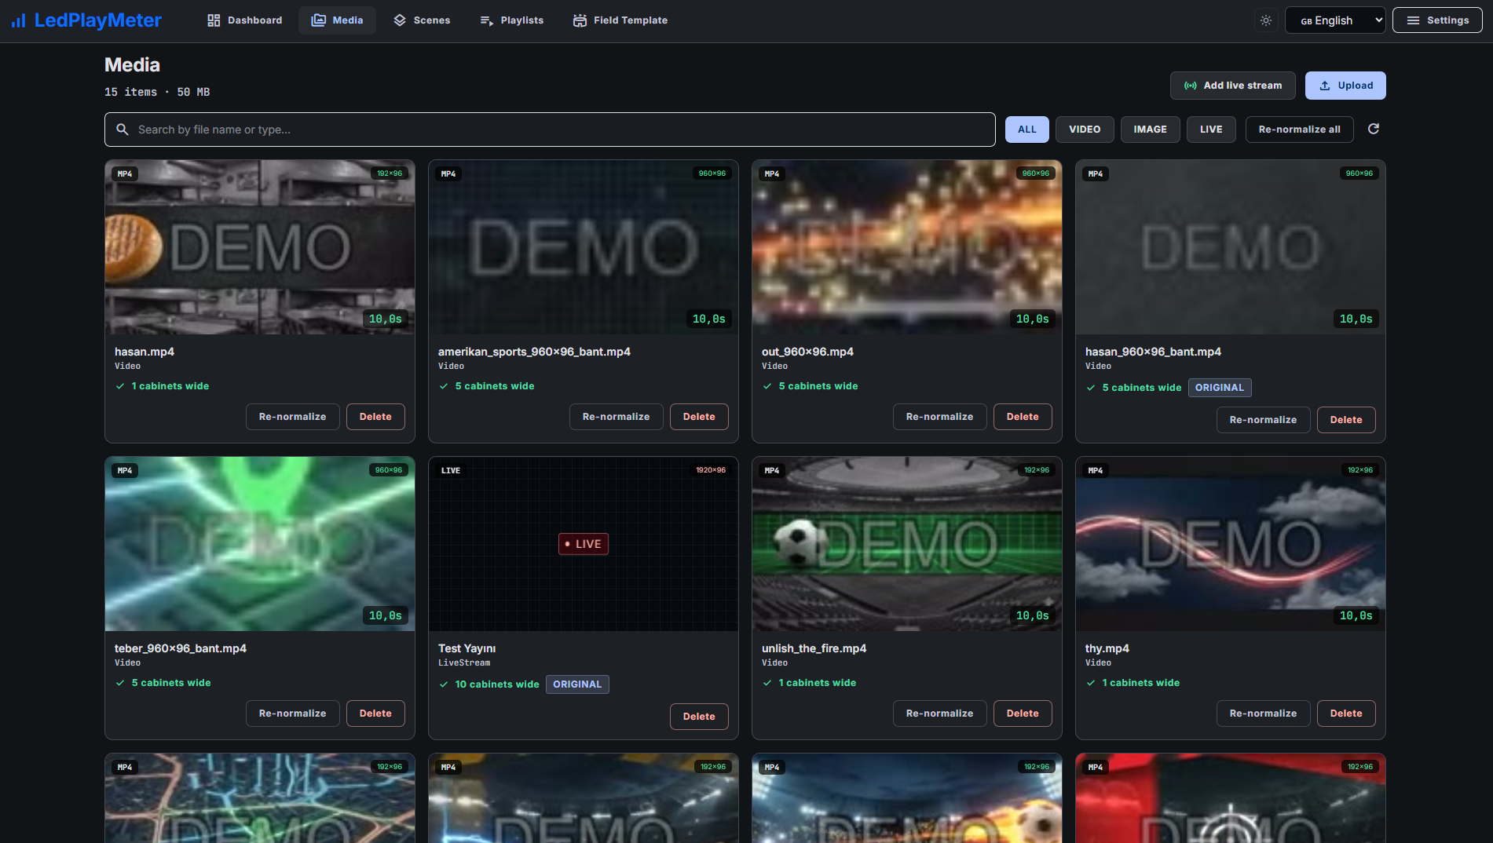Click the teber_960×96_bant.mp4 file name
The width and height of the screenshot is (1493, 843).
click(x=181, y=648)
